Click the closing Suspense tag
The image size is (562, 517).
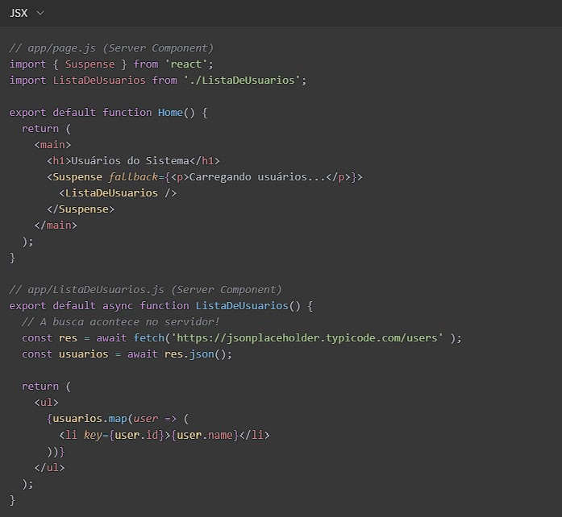(81, 209)
